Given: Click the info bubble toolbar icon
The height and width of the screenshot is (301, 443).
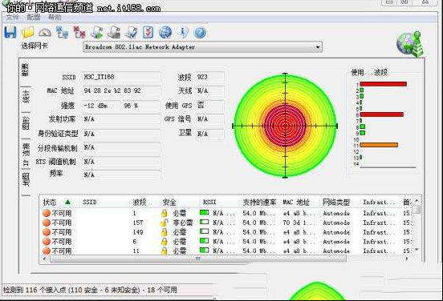Looking at the screenshot, I should [183, 32].
